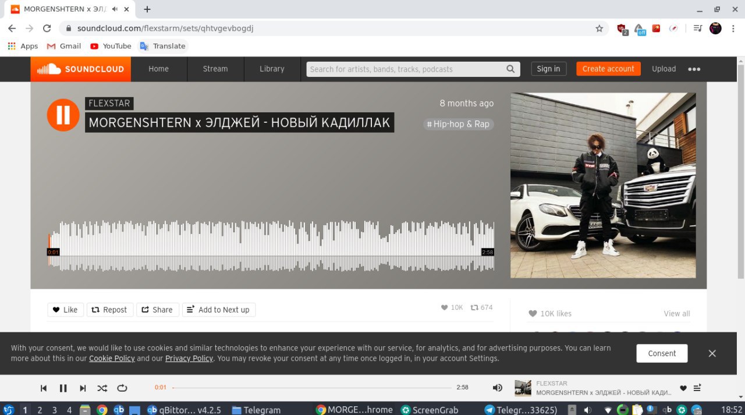Open the YouTube bookmark
Viewport: 745px width, 415px height.
(x=111, y=46)
